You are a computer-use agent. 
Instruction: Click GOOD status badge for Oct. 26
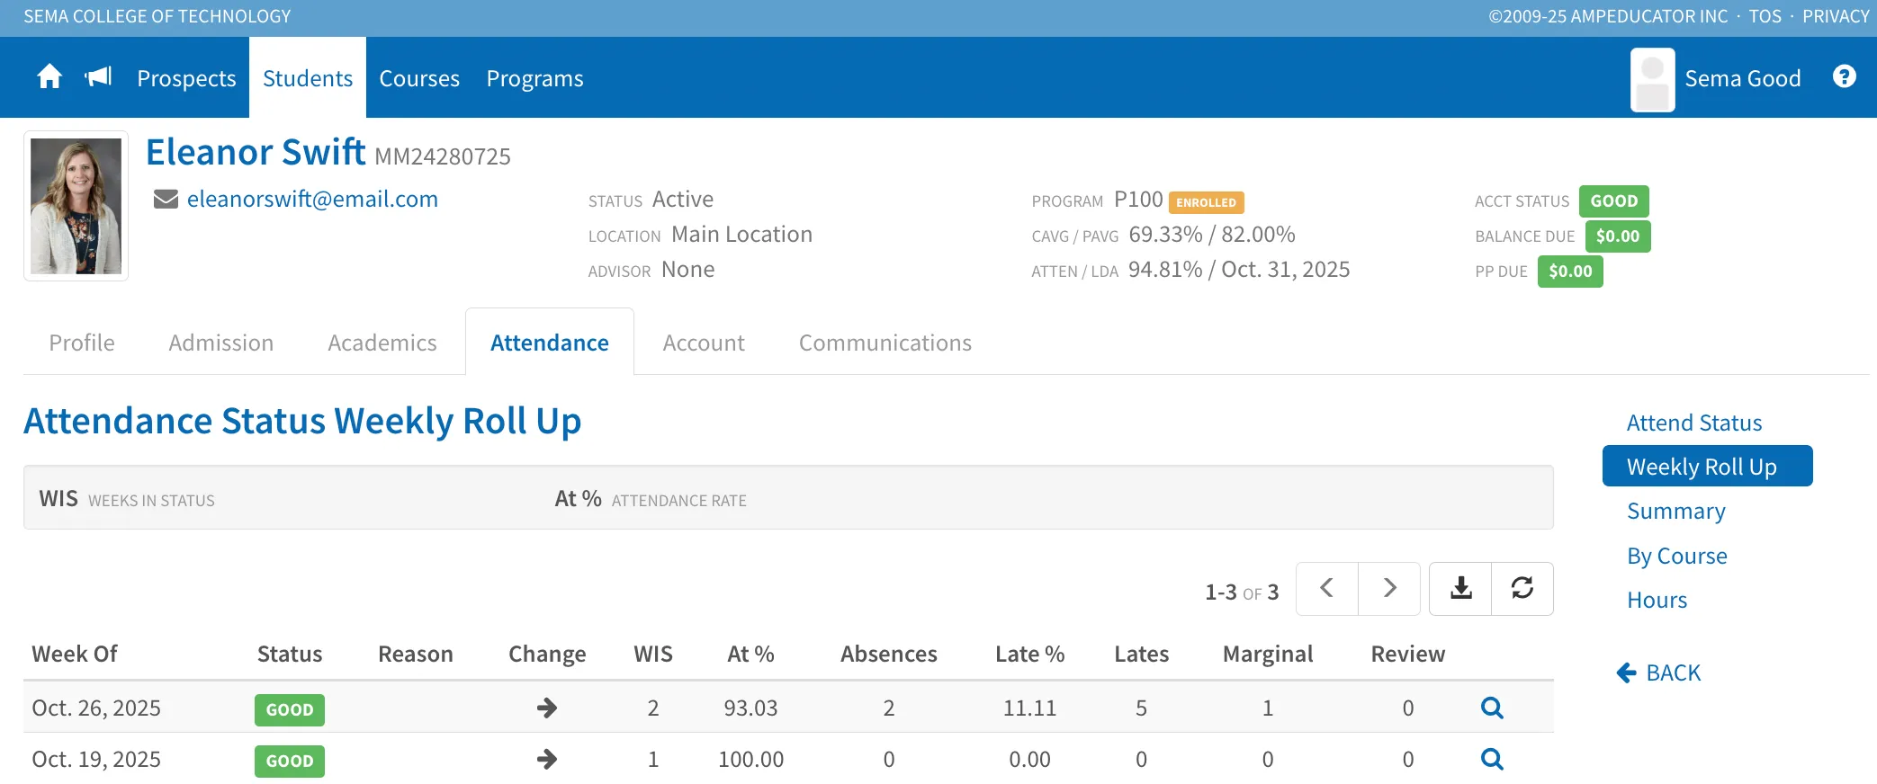click(x=290, y=709)
